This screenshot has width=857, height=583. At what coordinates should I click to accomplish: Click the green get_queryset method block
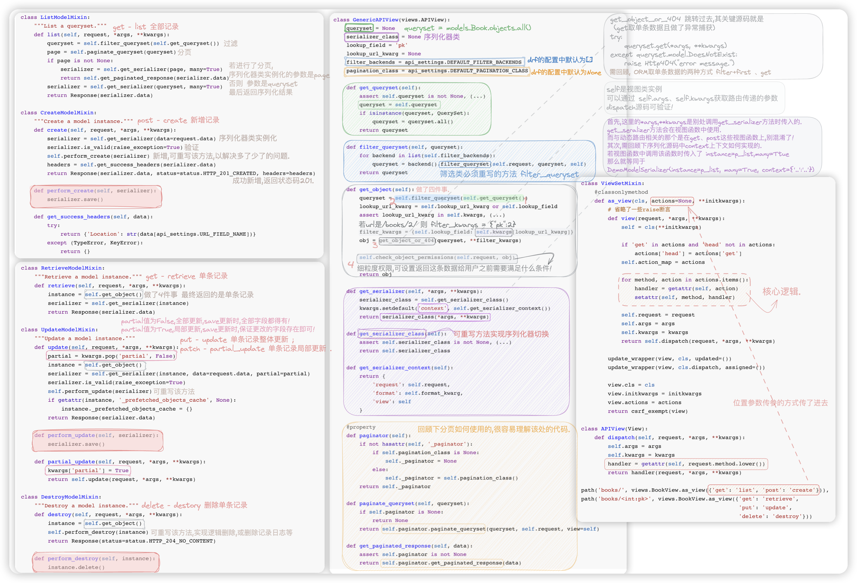tap(416, 109)
